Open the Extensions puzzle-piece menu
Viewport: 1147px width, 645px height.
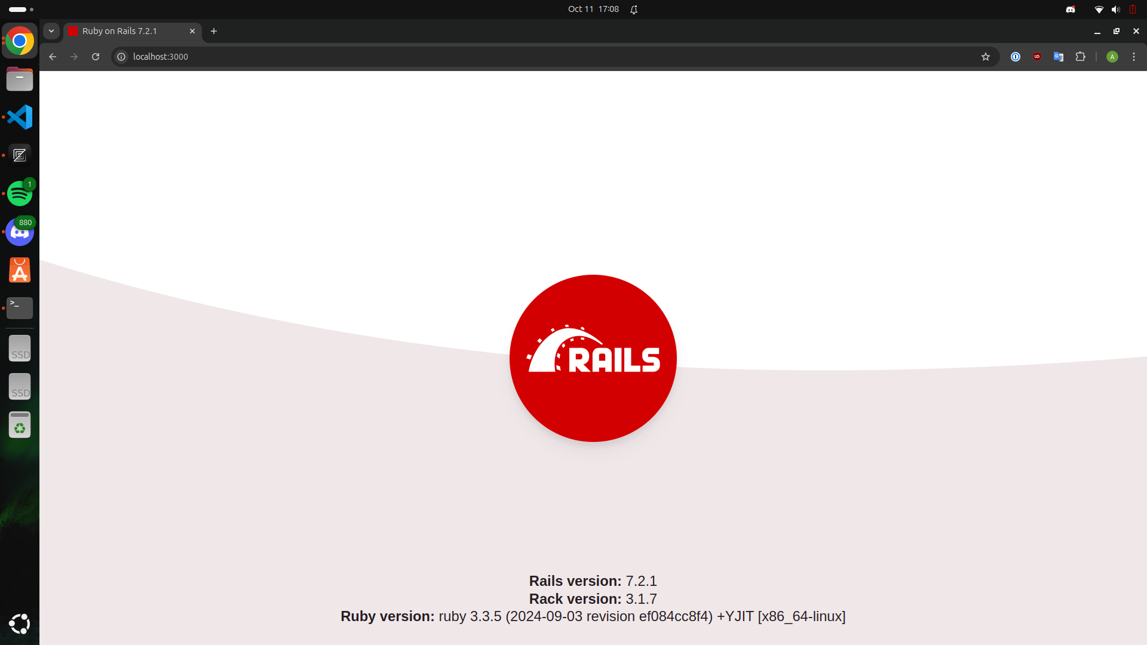(1080, 57)
